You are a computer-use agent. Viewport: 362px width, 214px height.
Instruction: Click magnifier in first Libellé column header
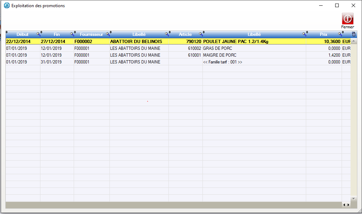coord(166,34)
